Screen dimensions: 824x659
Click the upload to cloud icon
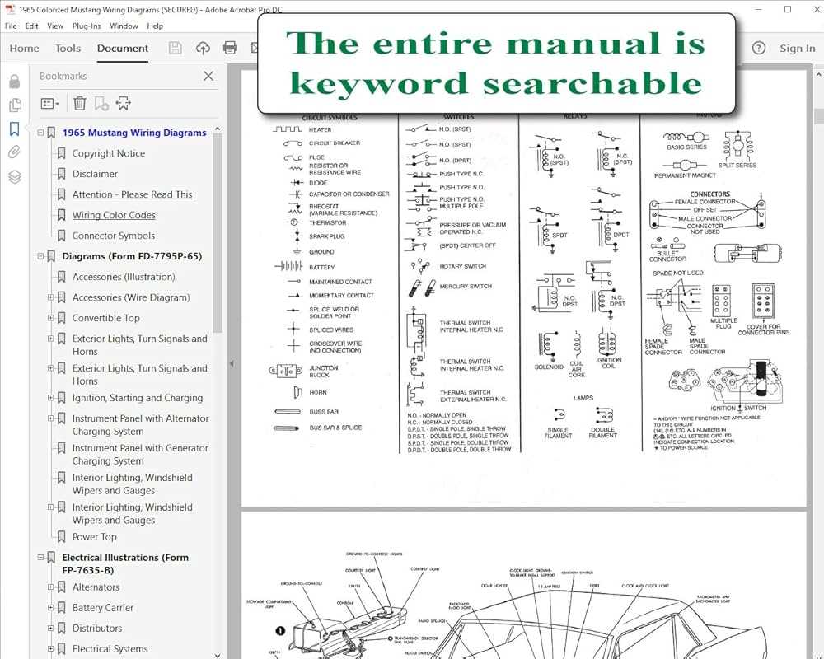(x=203, y=49)
